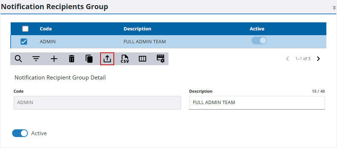Viewport: 337px width, 148px height.
Task: Click the Notification Recipients Group title
Action: pyautogui.click(x=55, y=7)
